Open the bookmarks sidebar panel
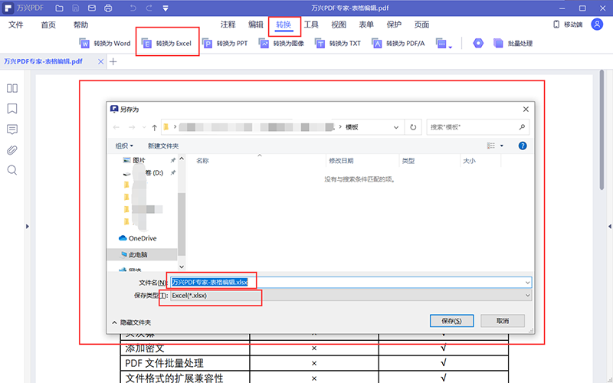This screenshot has width=613, height=383. [12, 109]
